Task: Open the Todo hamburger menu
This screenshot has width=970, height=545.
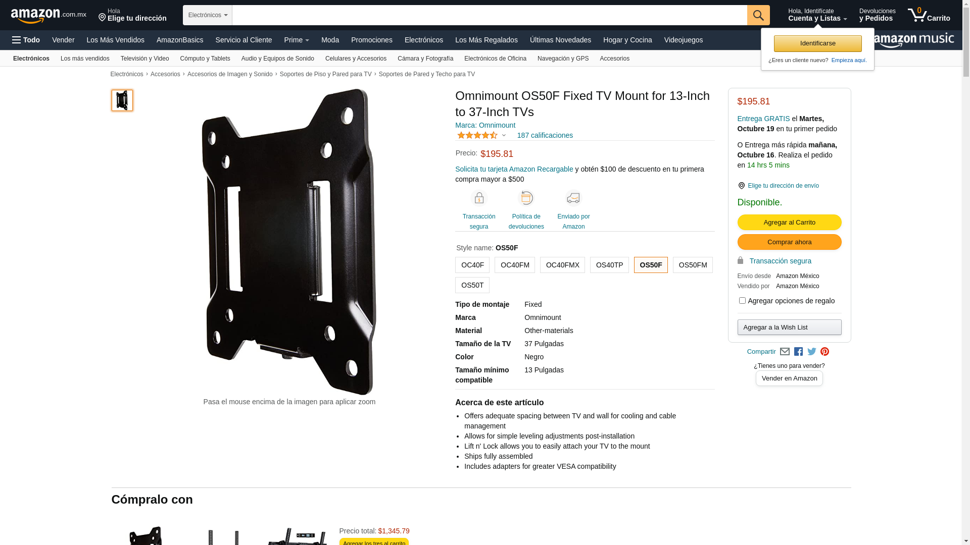Action: 26,40
